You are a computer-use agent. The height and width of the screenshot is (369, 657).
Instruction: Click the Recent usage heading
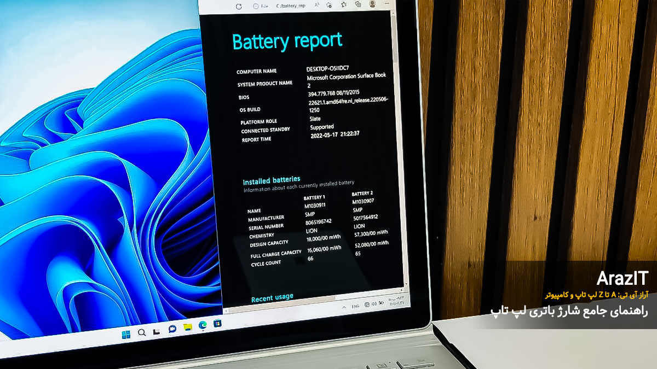[x=272, y=298]
